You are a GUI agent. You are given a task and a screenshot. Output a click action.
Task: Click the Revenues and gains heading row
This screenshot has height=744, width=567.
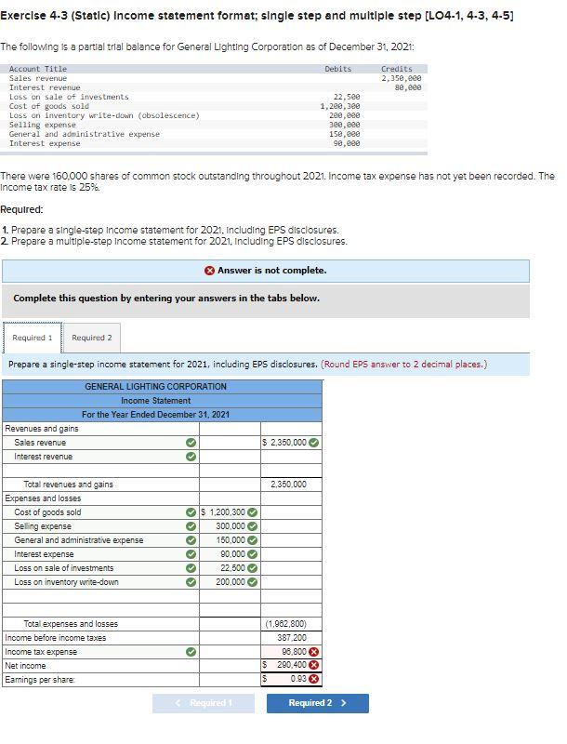coord(162,429)
